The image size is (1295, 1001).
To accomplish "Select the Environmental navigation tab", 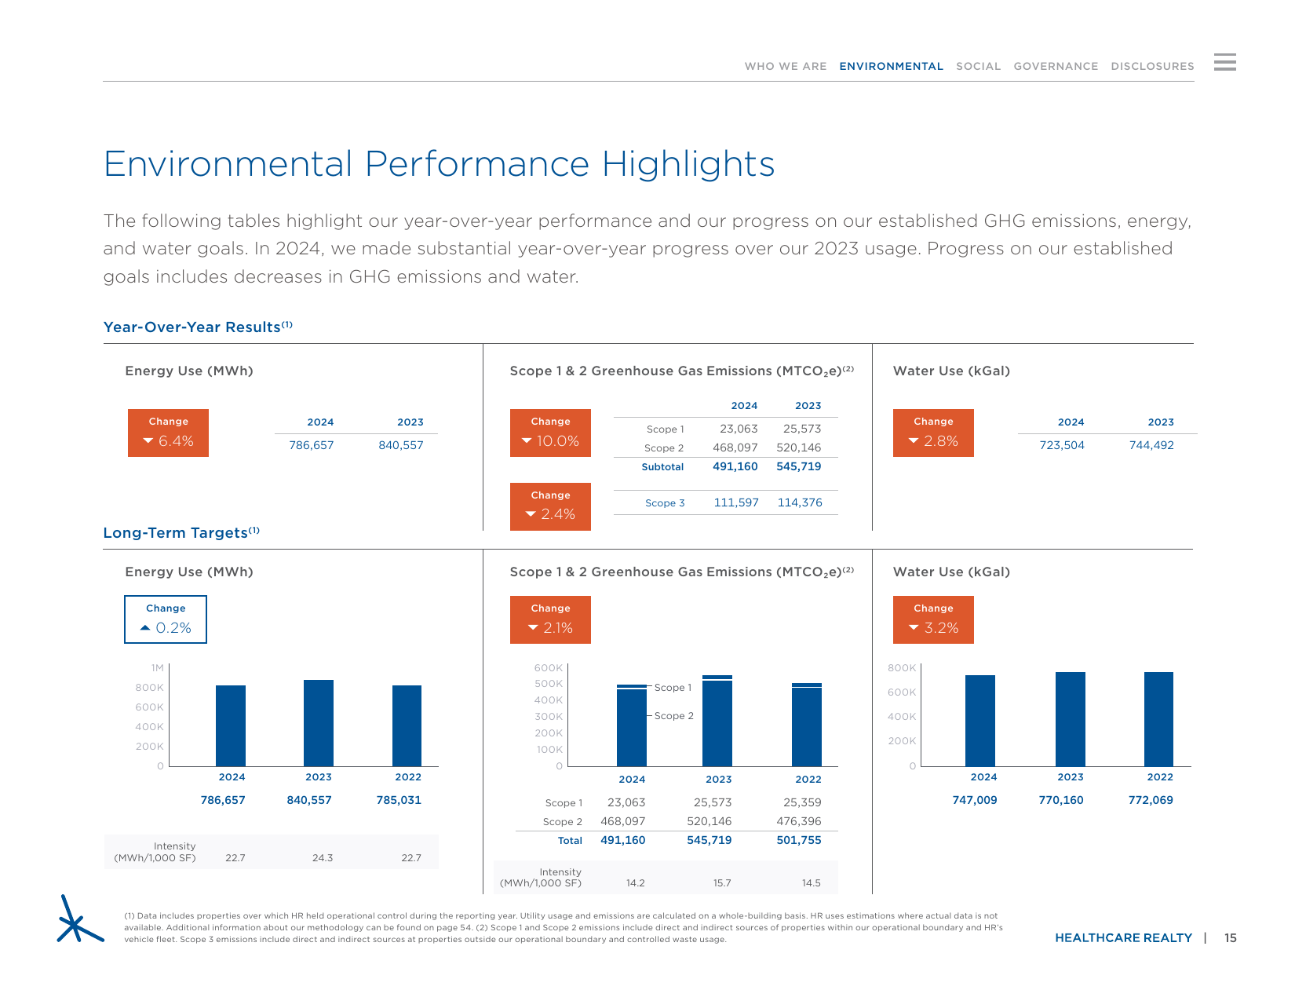I will tap(892, 67).
